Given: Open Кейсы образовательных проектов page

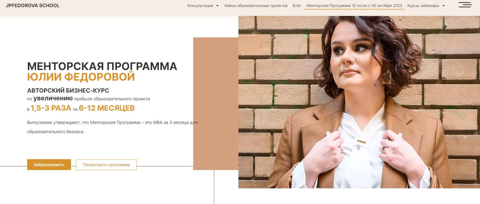Looking at the screenshot, I should click(x=256, y=6).
